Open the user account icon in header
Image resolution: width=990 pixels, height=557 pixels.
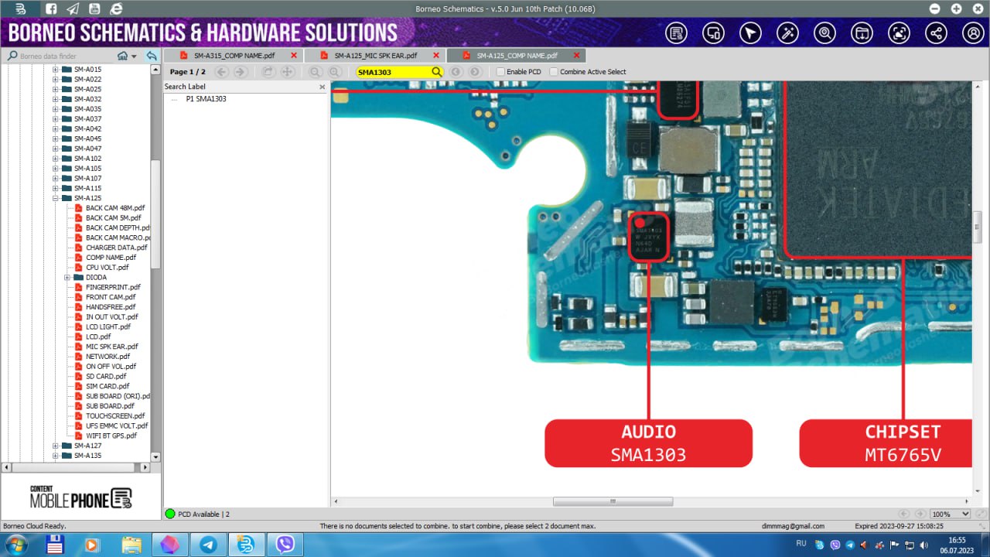click(x=972, y=33)
